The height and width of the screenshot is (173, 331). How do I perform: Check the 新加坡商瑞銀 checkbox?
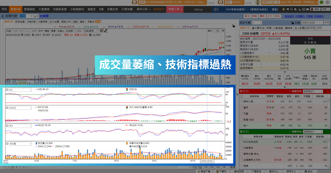(x=241, y=142)
